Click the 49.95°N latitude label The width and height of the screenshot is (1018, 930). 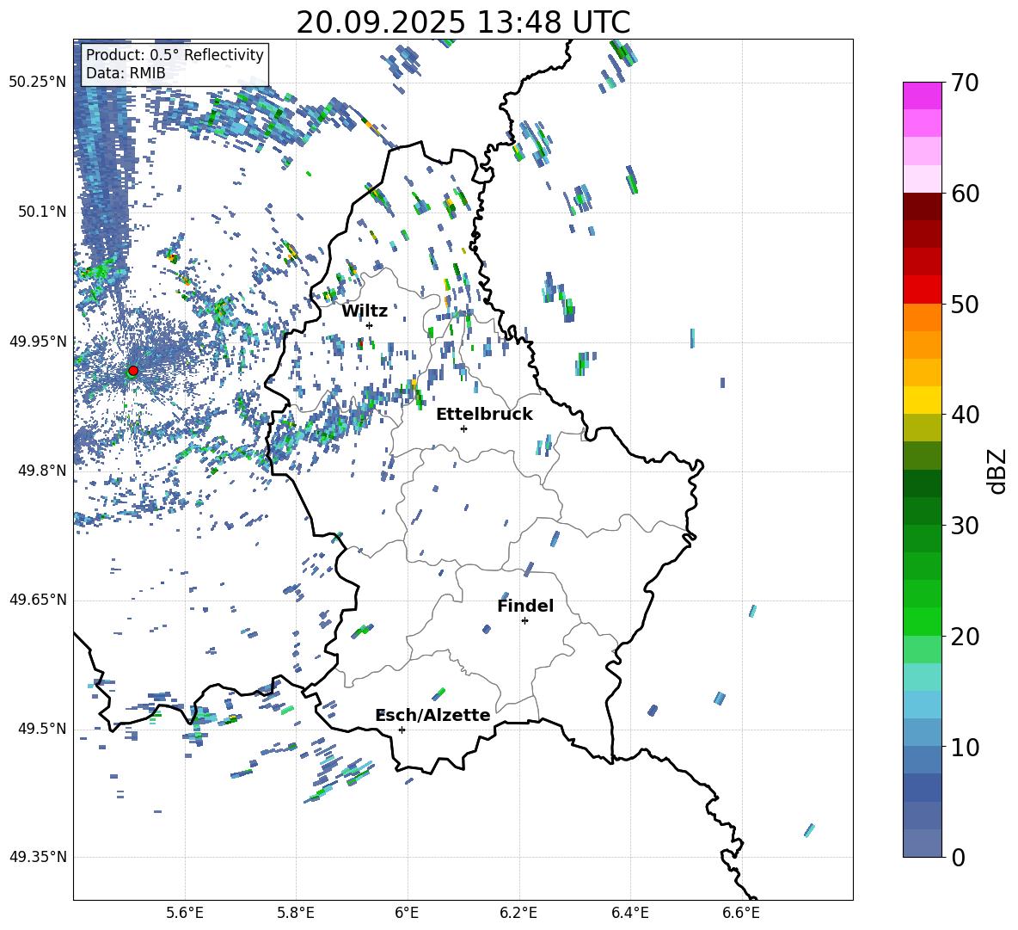tap(38, 341)
